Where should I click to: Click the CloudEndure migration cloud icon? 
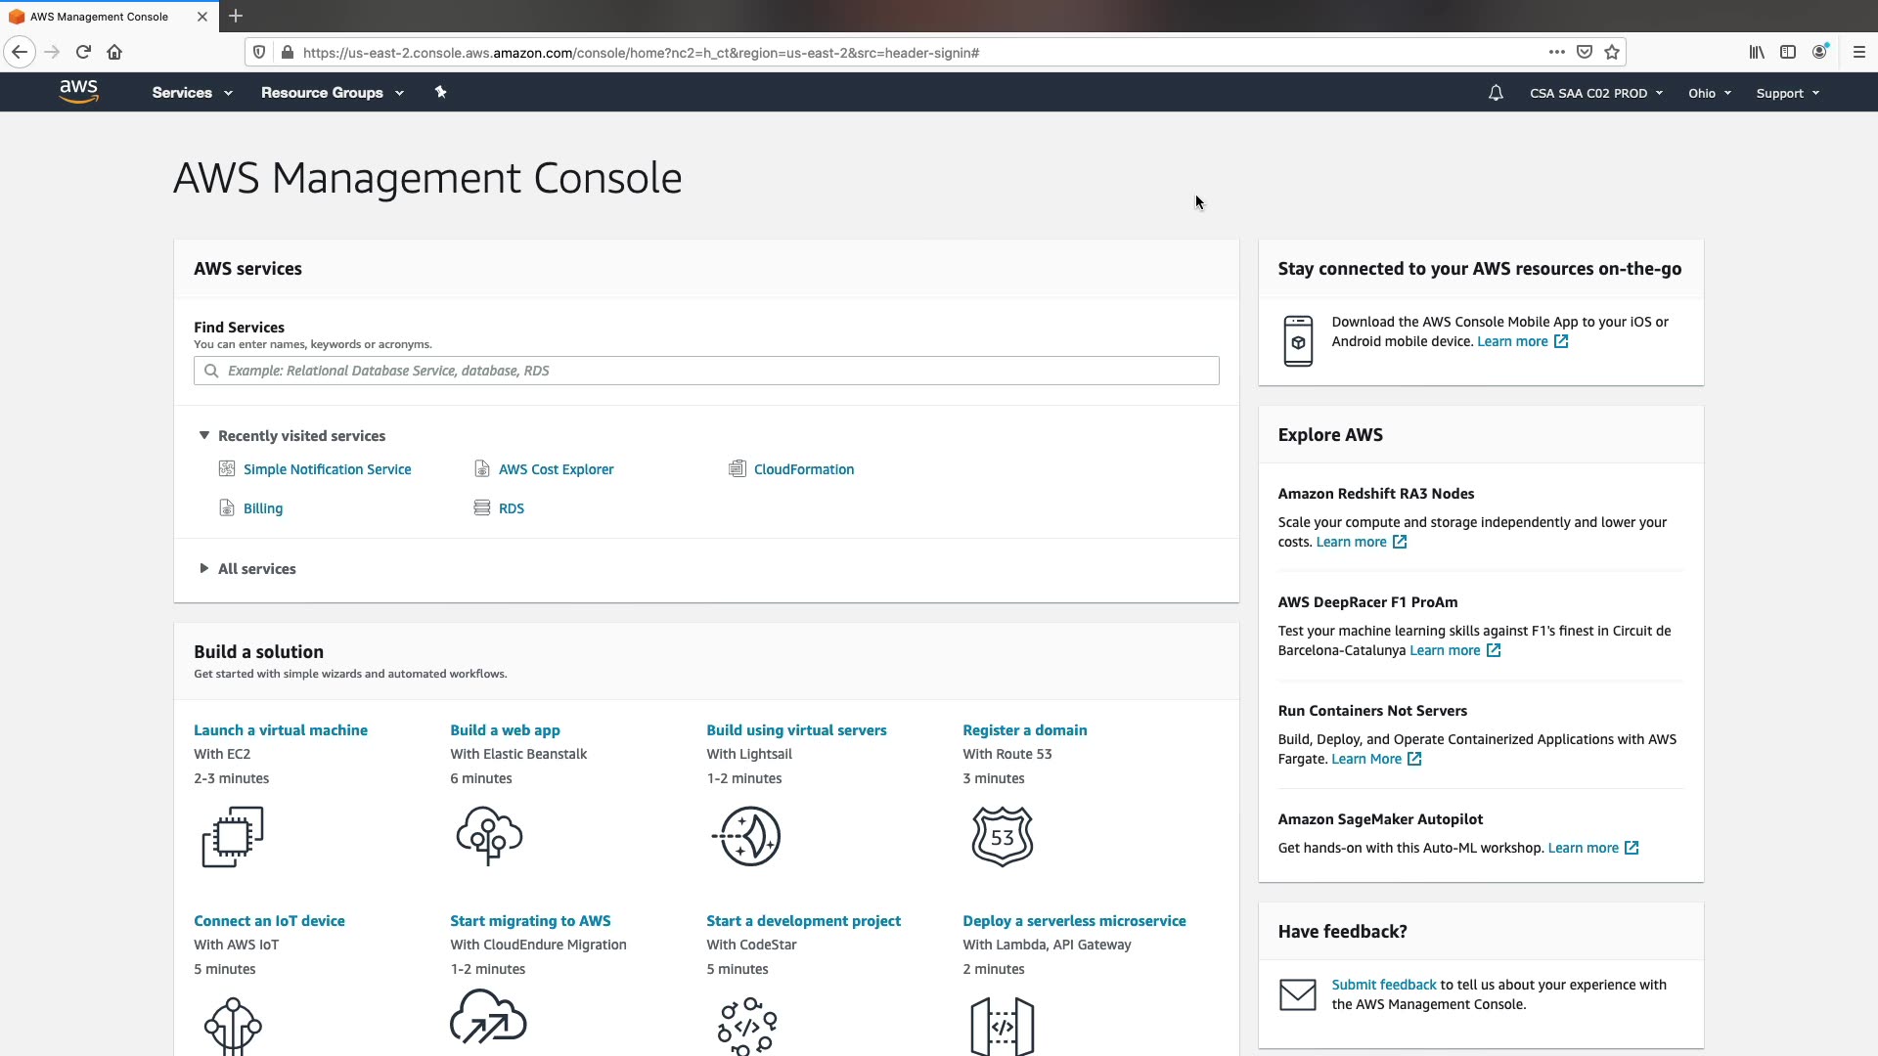pyautogui.click(x=488, y=1019)
